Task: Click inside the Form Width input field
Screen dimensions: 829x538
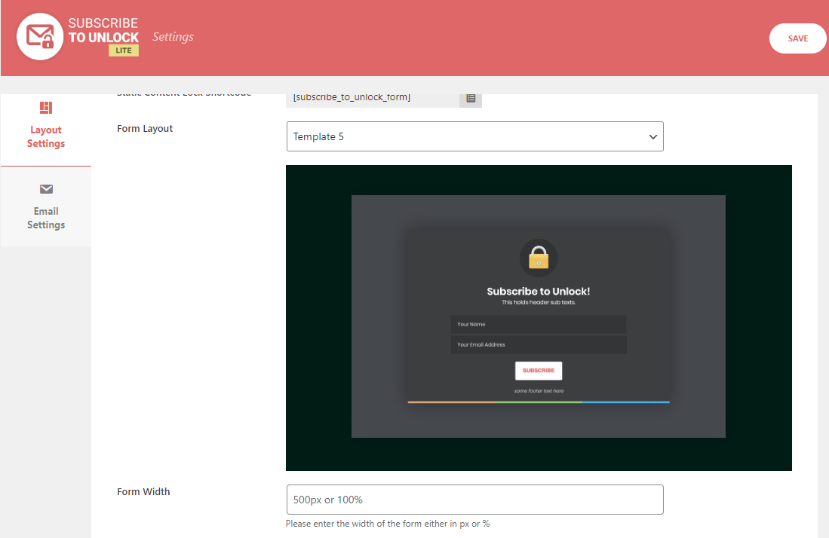Action: [x=474, y=500]
